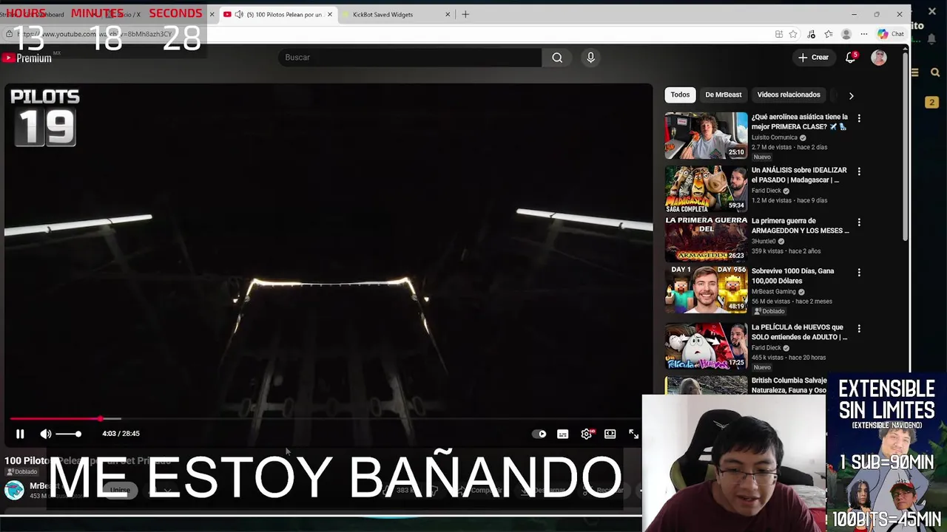The image size is (947, 532).
Task: Focus the Buscar search field
Action: pos(410,58)
